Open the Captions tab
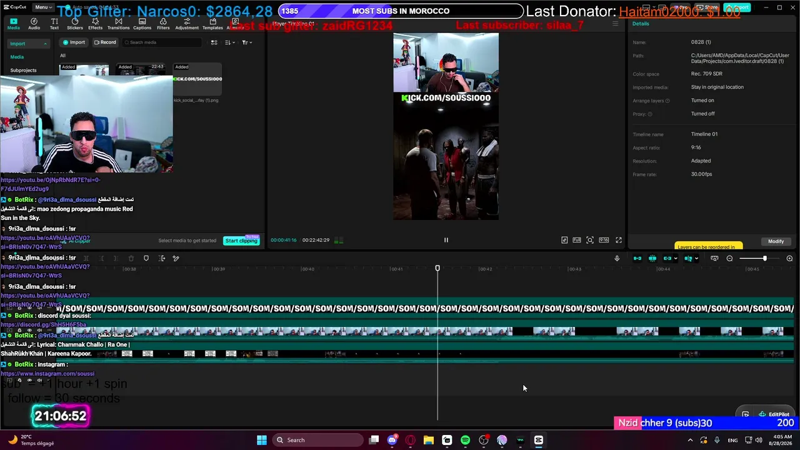Viewport: 800px width, 450px height. [142, 24]
